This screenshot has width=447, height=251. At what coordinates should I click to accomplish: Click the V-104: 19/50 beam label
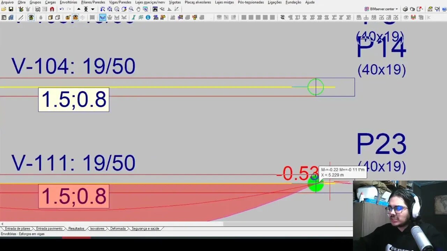coord(73,66)
